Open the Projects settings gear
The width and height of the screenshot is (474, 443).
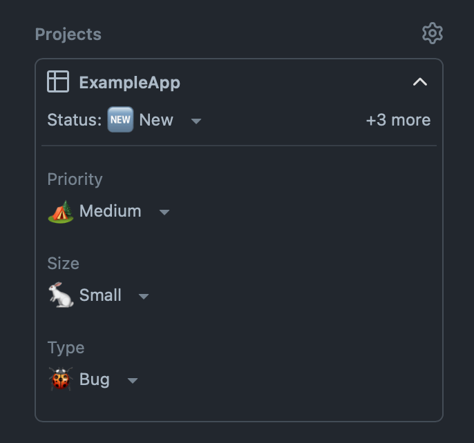pyautogui.click(x=433, y=33)
